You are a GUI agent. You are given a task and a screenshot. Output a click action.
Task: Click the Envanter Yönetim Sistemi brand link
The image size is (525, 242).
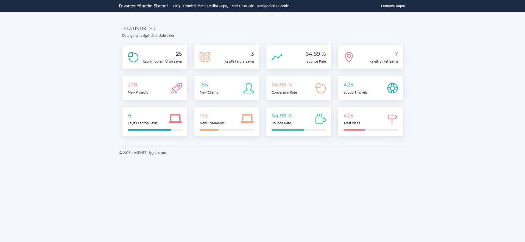pyautogui.click(x=143, y=6)
